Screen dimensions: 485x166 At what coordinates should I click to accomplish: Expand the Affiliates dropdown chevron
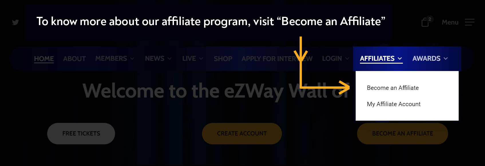400,58
